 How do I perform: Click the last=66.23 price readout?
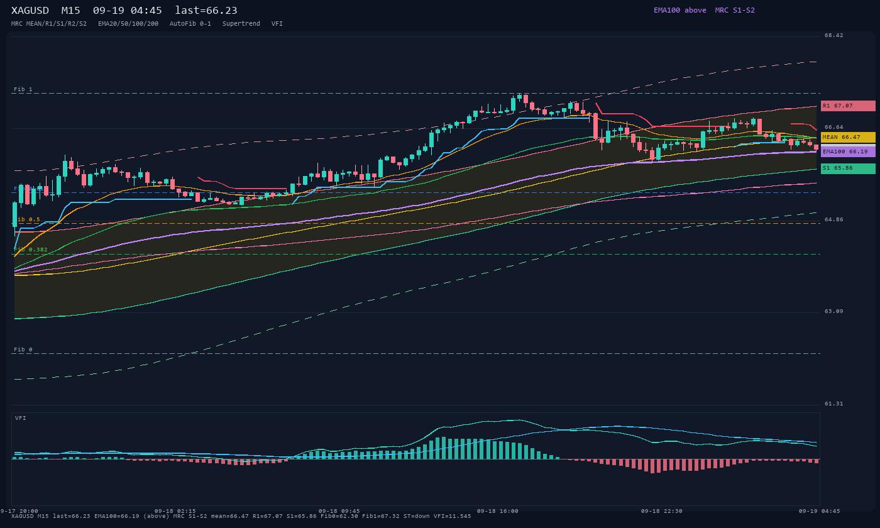[206, 11]
